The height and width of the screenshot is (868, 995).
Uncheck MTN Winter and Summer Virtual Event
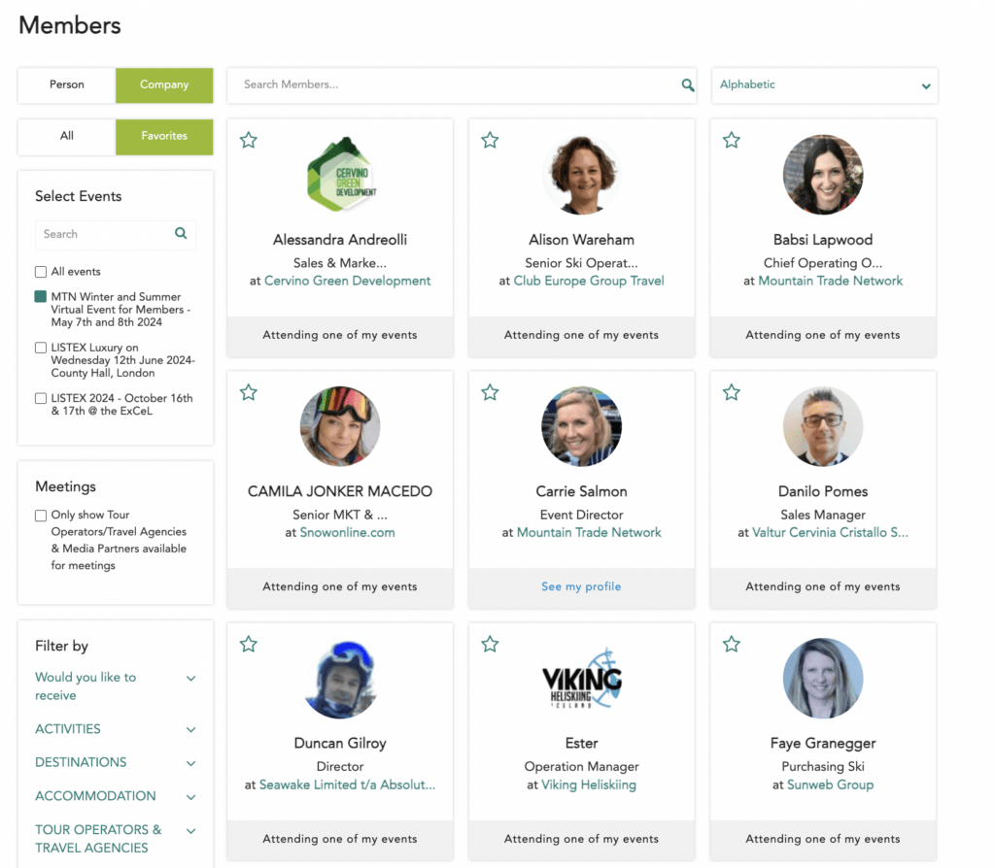click(x=41, y=297)
